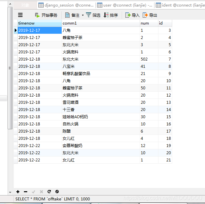Select the 安慕希酸奶 cell
Screen dimensions: 205x204
[x=101, y=145]
